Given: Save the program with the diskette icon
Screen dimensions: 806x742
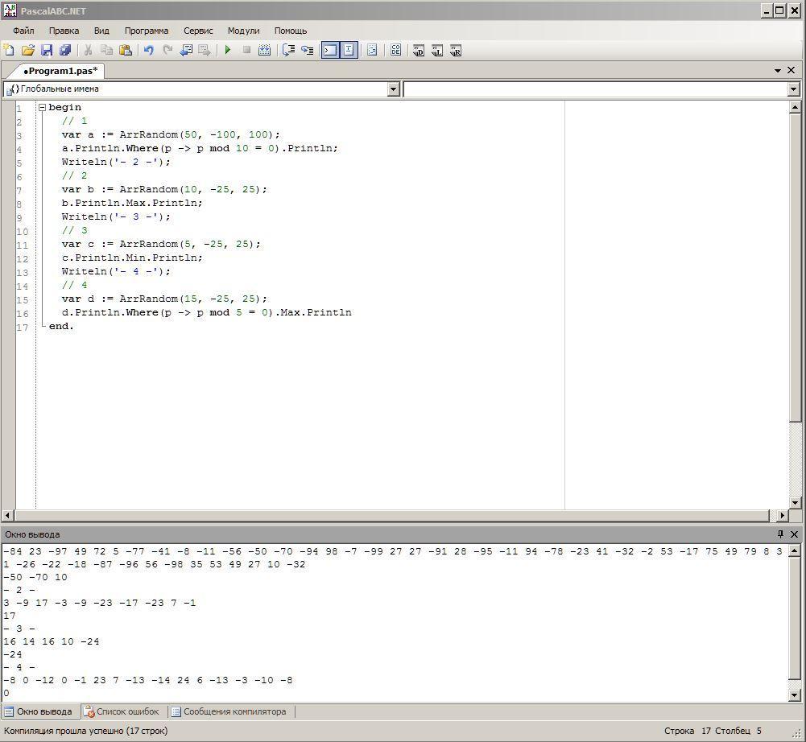Looking at the screenshot, I should point(47,50).
